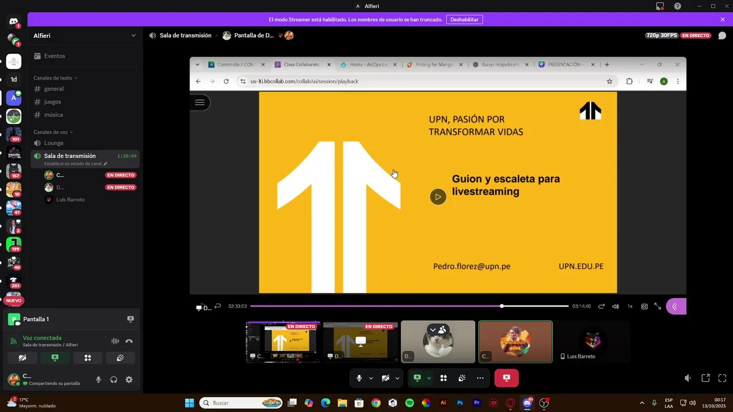Screen dimensions: 733x412
Task: Select the cat avatar participant tile
Action: 438,342
